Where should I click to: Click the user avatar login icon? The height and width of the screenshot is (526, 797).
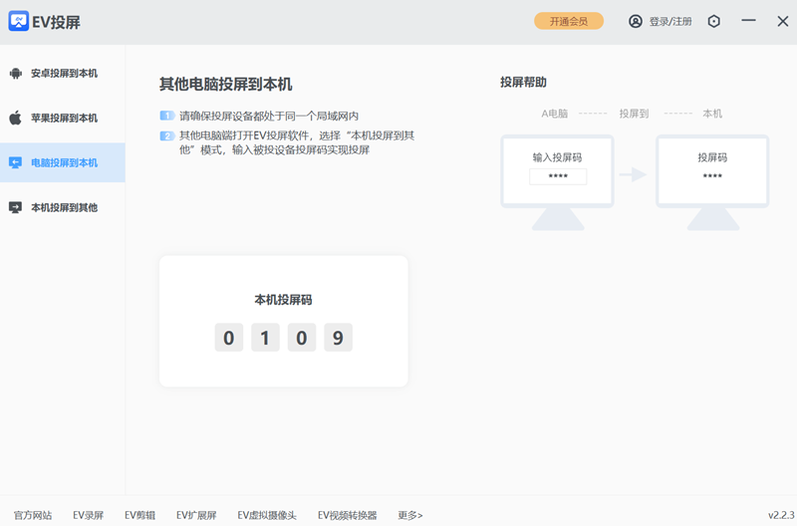coord(636,21)
